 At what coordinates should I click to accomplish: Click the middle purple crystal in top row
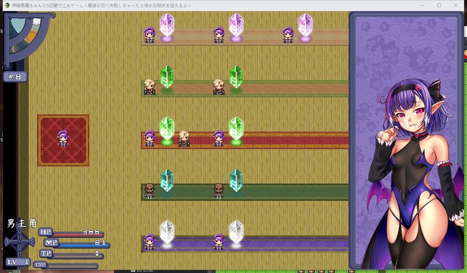(236, 25)
